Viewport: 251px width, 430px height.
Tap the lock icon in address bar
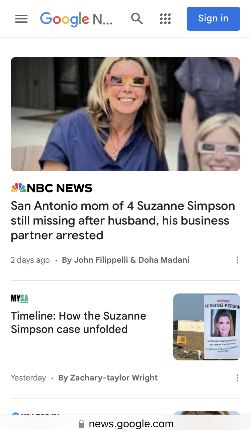(x=81, y=424)
